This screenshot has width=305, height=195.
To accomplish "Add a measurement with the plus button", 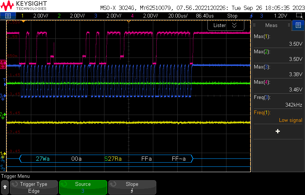I will point(278,131).
